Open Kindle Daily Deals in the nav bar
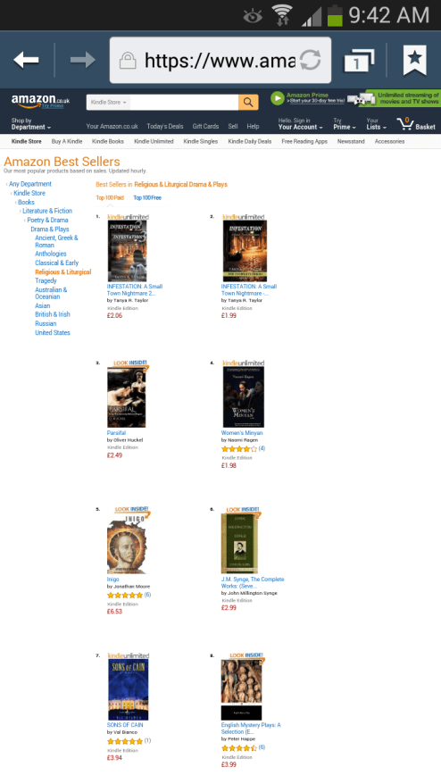This screenshot has height=784, width=441. click(249, 141)
